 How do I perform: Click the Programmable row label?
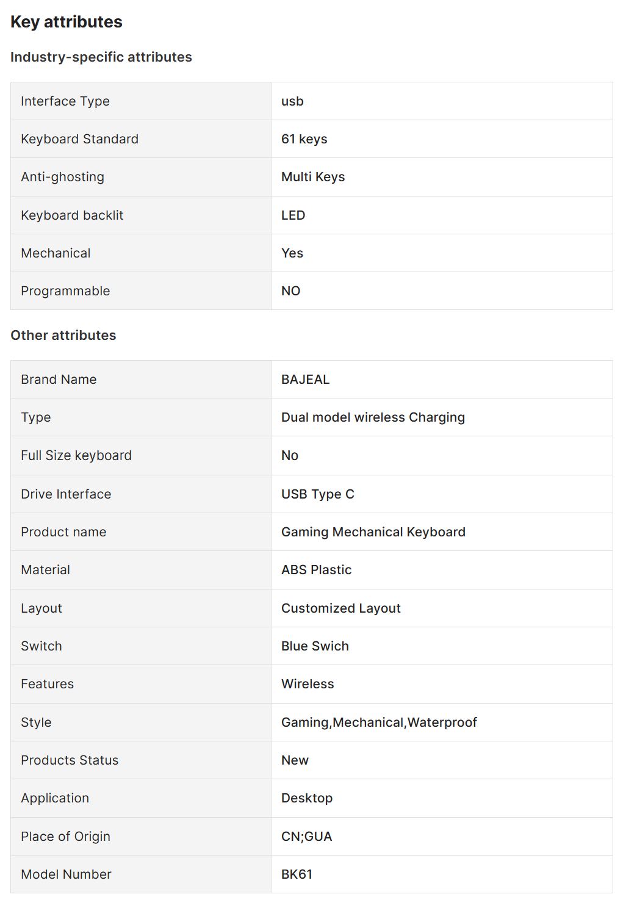pyautogui.click(x=65, y=291)
